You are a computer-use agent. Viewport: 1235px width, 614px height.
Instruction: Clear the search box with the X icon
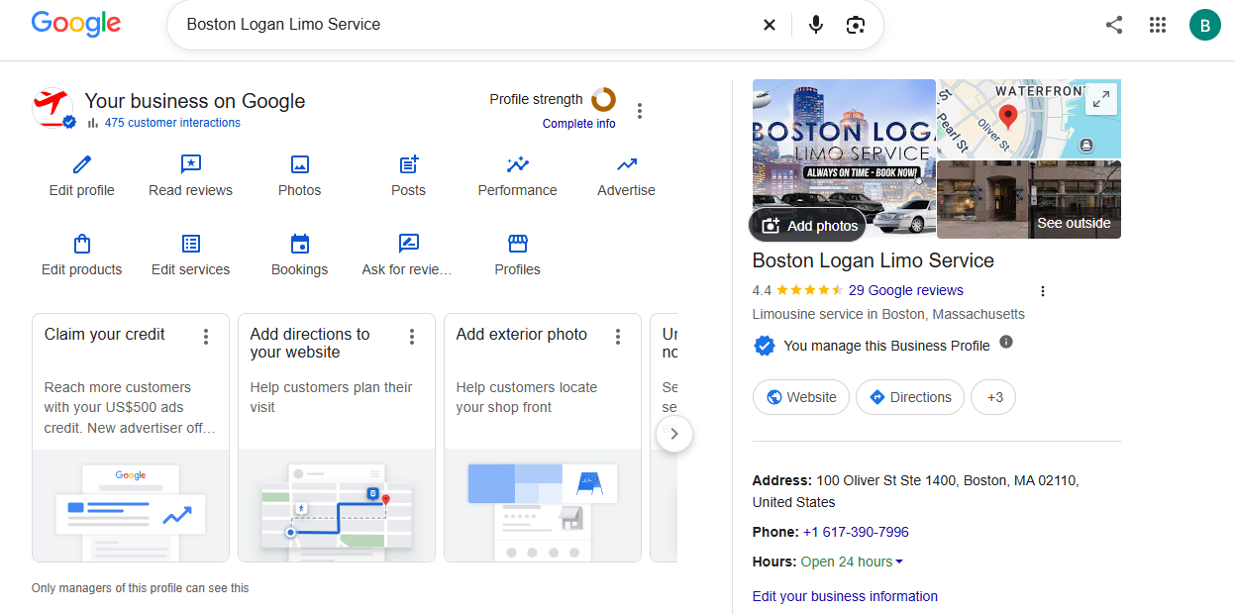tap(770, 25)
